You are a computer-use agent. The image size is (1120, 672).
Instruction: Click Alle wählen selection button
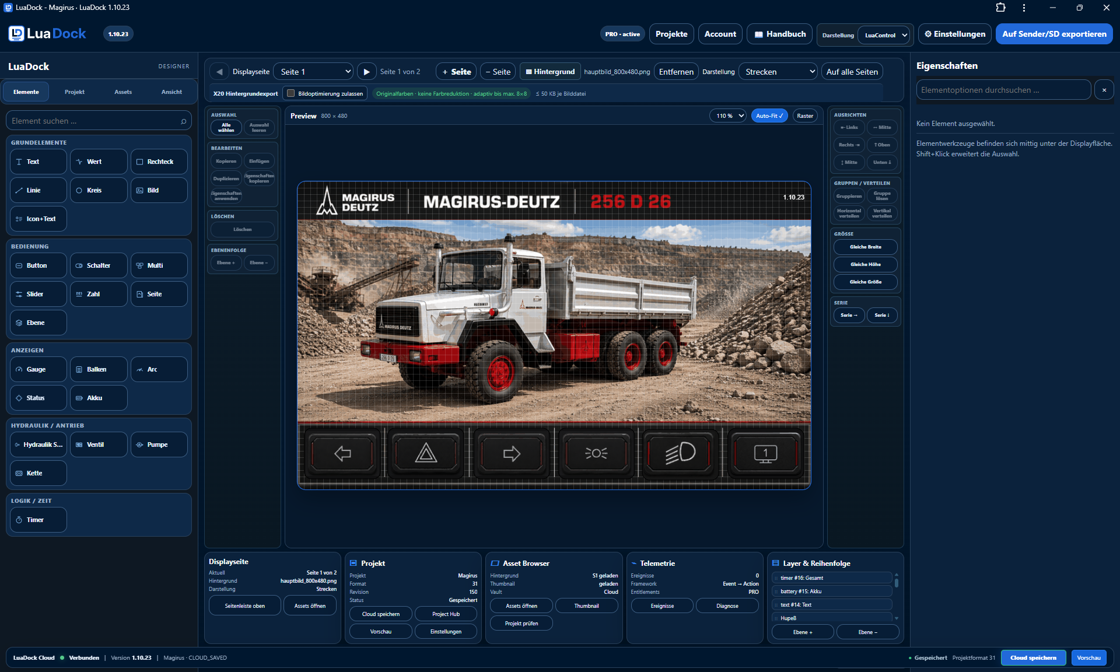(x=226, y=128)
